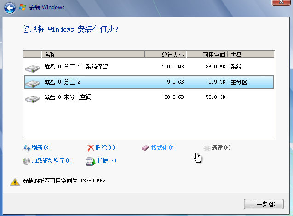Click the disc icon beside 加载驱动程序
This screenshot has height=216, width=293.
click(26, 161)
